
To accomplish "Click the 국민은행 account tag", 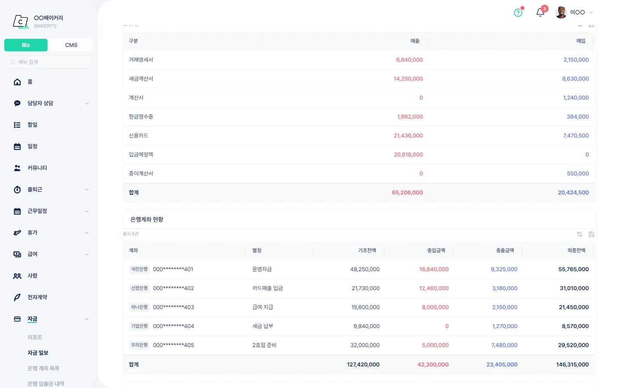I will pos(140,269).
